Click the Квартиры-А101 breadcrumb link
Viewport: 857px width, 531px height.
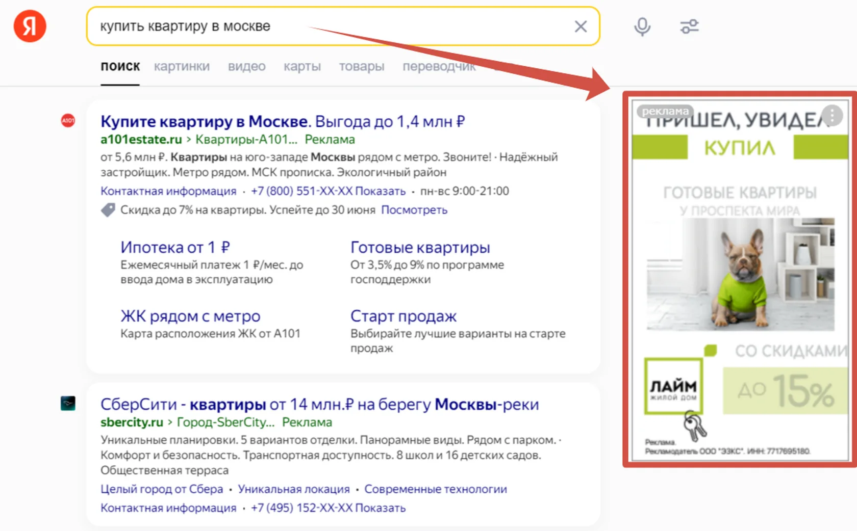pyautogui.click(x=246, y=140)
